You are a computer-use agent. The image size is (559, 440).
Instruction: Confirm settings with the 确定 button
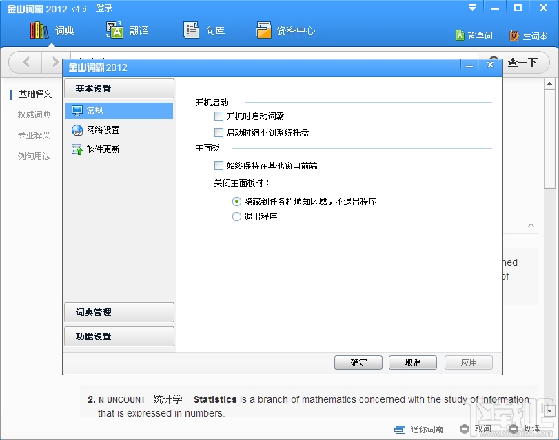coord(358,362)
